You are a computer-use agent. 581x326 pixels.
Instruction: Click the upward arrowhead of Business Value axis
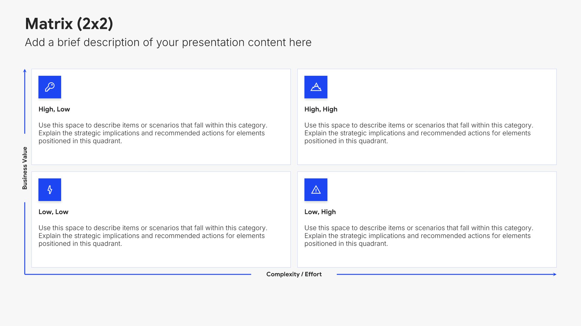(25, 71)
